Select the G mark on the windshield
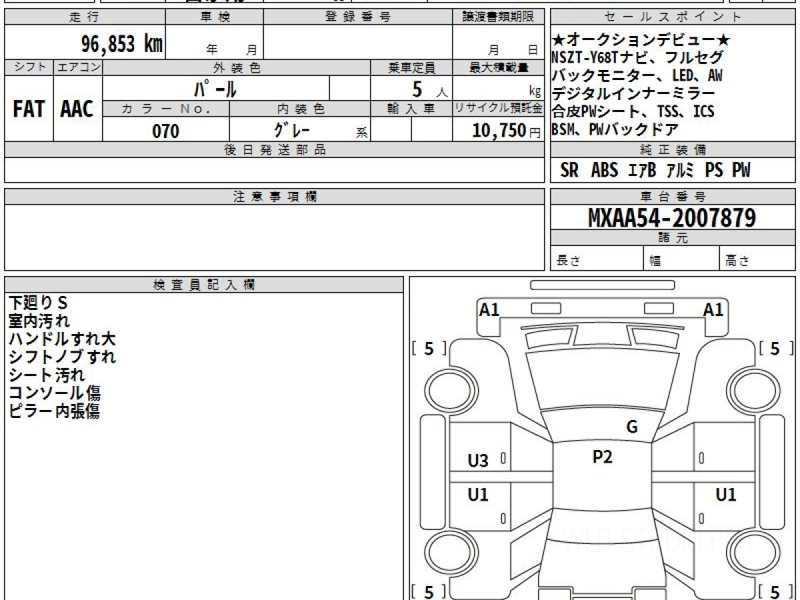The width and height of the screenshot is (800, 600). pyautogui.click(x=632, y=428)
